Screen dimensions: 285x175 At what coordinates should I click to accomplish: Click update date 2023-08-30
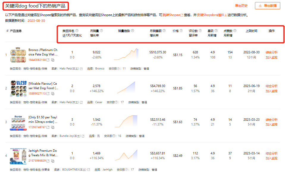coord(36,21)
